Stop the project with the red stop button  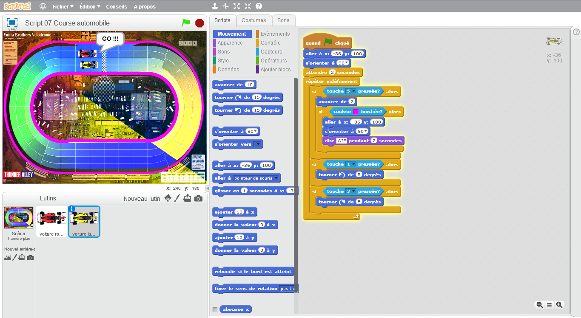(199, 23)
